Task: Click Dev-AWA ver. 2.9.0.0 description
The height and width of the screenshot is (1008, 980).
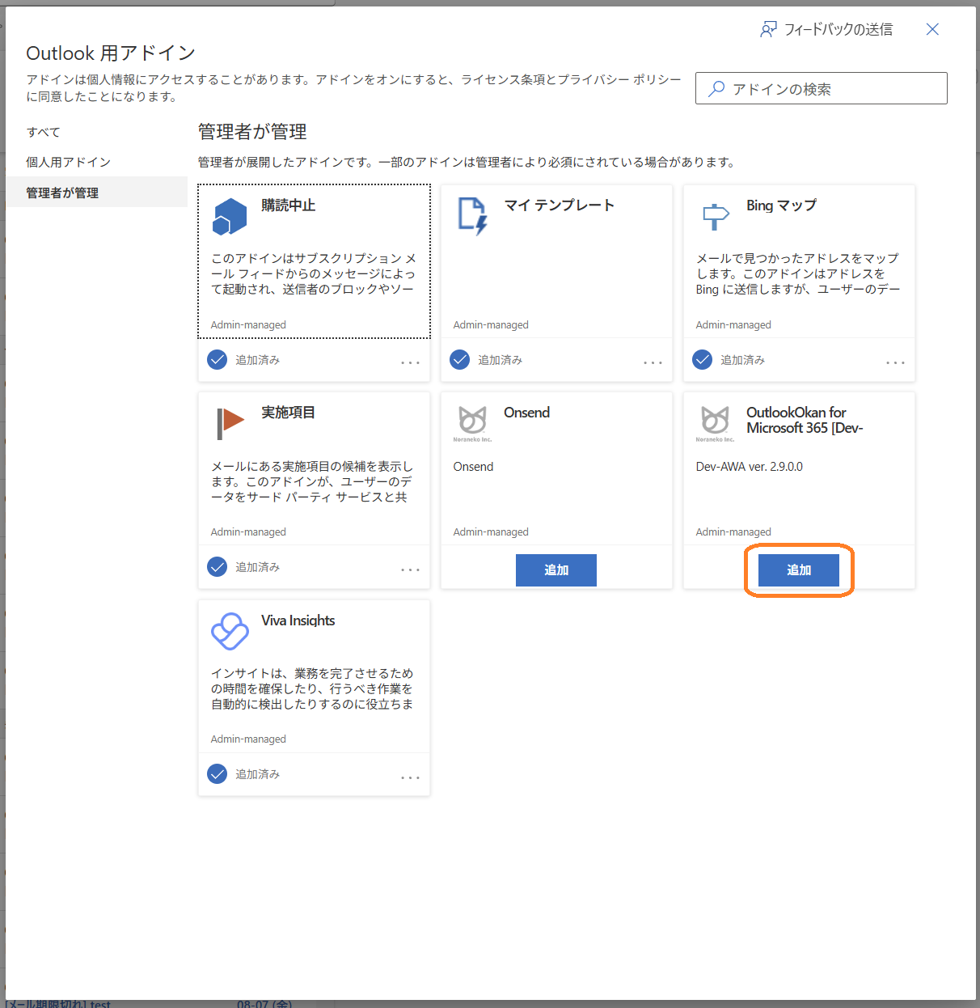Action: pos(750,467)
